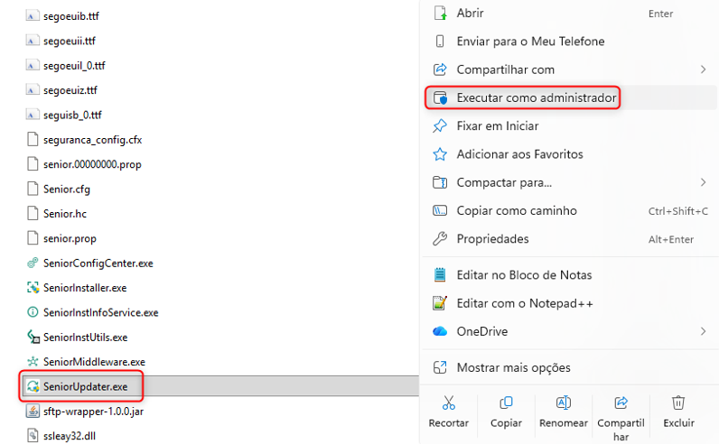This screenshot has height=444, width=719.
Task: Click the Renomear icon
Action: pyautogui.click(x=564, y=402)
